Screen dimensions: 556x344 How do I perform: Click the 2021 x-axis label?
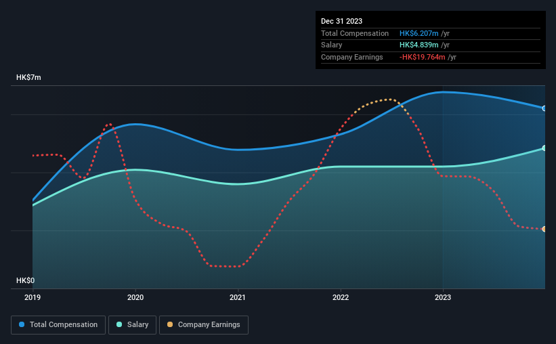click(x=238, y=297)
